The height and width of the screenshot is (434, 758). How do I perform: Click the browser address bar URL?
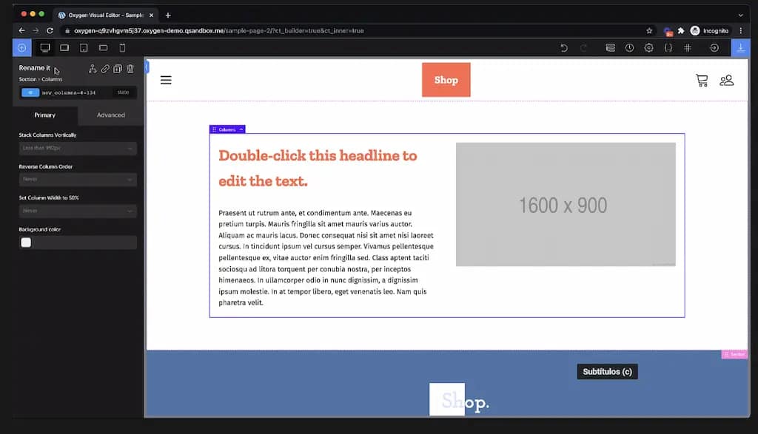point(219,30)
